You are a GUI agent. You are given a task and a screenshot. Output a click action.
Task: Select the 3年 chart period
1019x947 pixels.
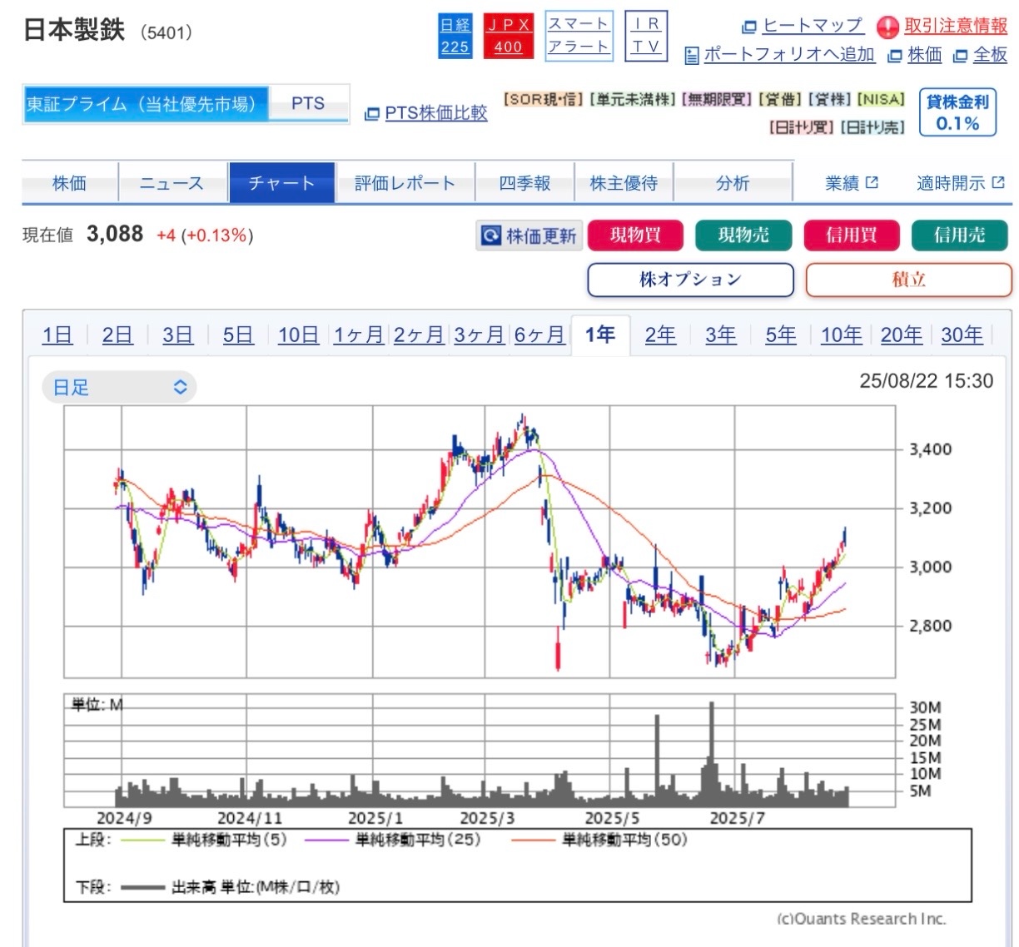tap(720, 335)
